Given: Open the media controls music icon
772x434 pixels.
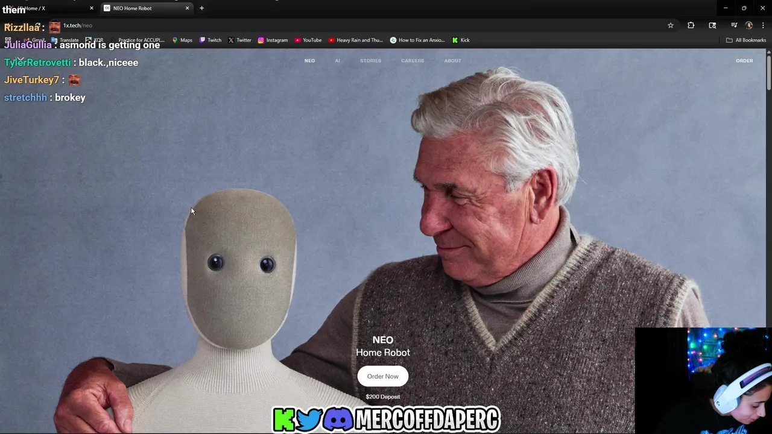Looking at the screenshot, I should pos(734,25).
